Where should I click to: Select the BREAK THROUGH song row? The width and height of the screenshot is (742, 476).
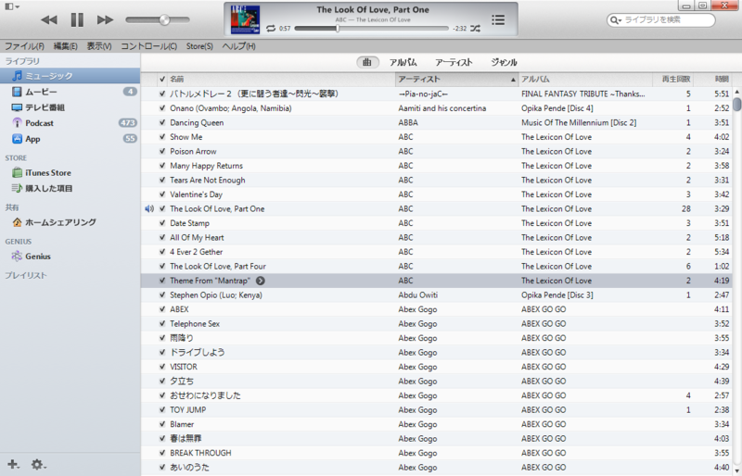[x=436, y=453]
